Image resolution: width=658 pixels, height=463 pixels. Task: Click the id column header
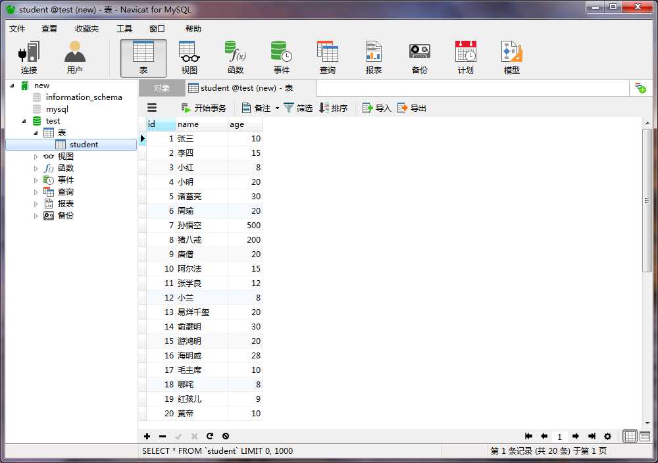[x=161, y=124]
